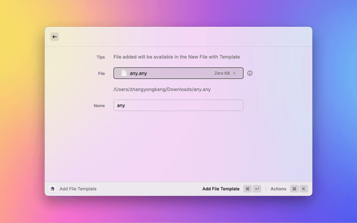
Task: Click the "Name" field label
Action: [99, 105]
